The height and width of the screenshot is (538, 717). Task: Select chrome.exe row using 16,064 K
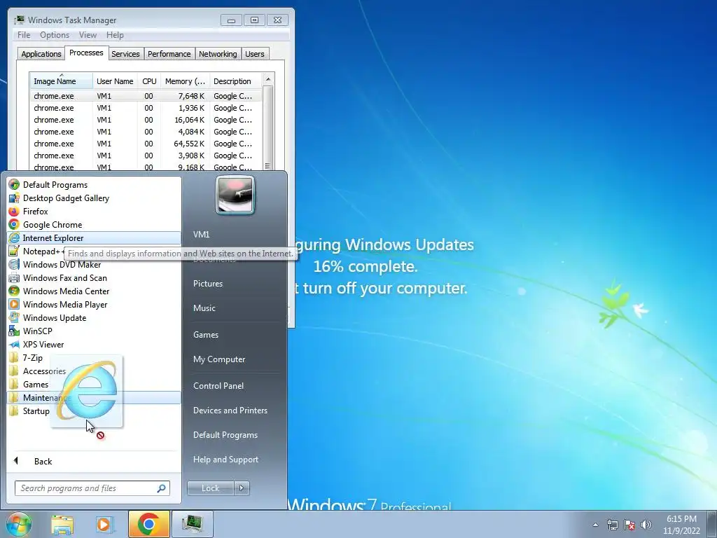(x=146, y=120)
